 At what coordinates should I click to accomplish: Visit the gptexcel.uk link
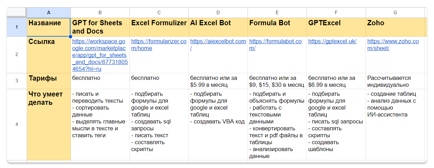(x=332, y=41)
